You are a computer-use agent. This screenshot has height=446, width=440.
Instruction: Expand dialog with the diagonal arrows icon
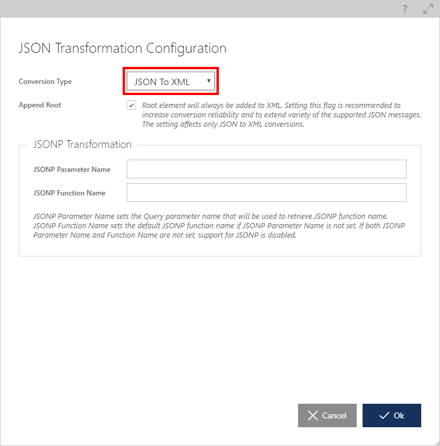[x=428, y=9]
